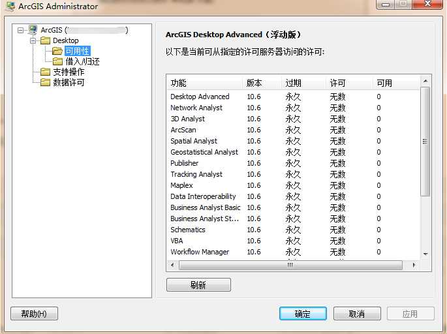This screenshot has height=334, width=447.
Task: Click the horizontal scroll left arrow
Action: click(x=172, y=265)
